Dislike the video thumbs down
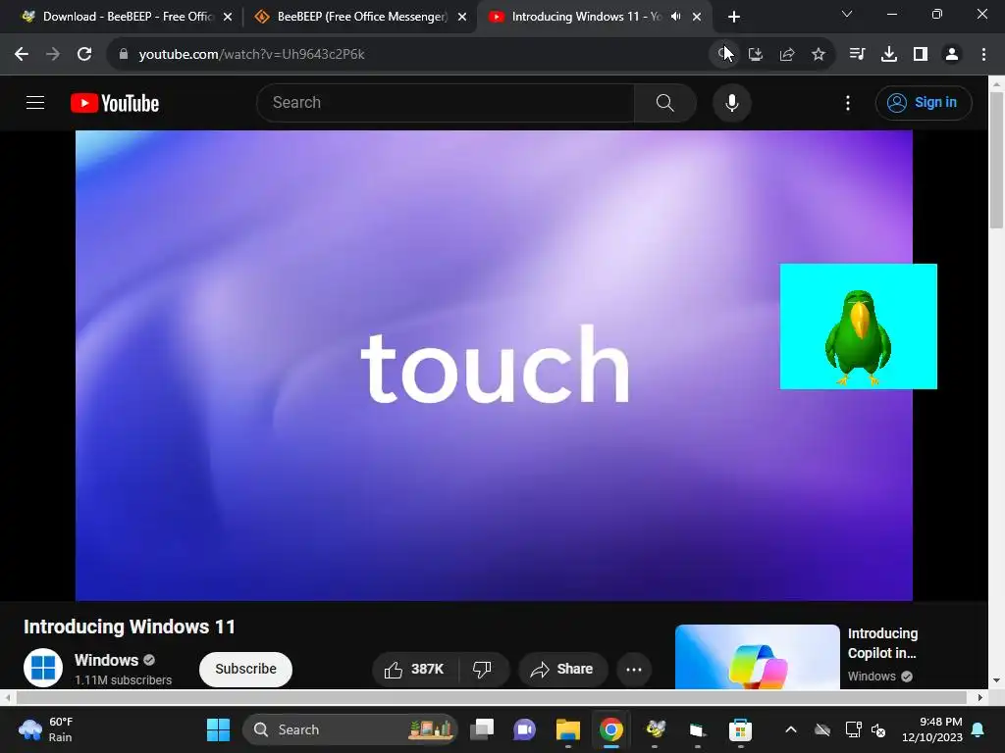Image resolution: width=1005 pixels, height=753 pixels. click(482, 669)
